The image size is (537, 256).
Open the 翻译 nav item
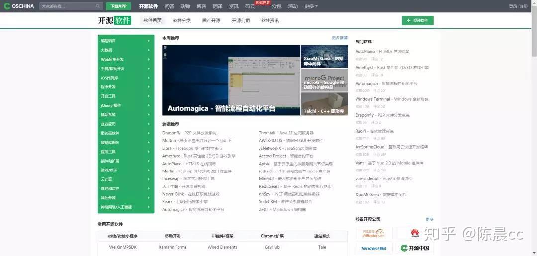click(217, 6)
